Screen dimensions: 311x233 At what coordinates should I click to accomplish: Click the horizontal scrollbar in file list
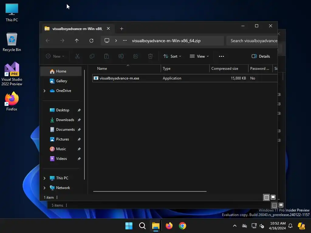[x=150, y=191]
